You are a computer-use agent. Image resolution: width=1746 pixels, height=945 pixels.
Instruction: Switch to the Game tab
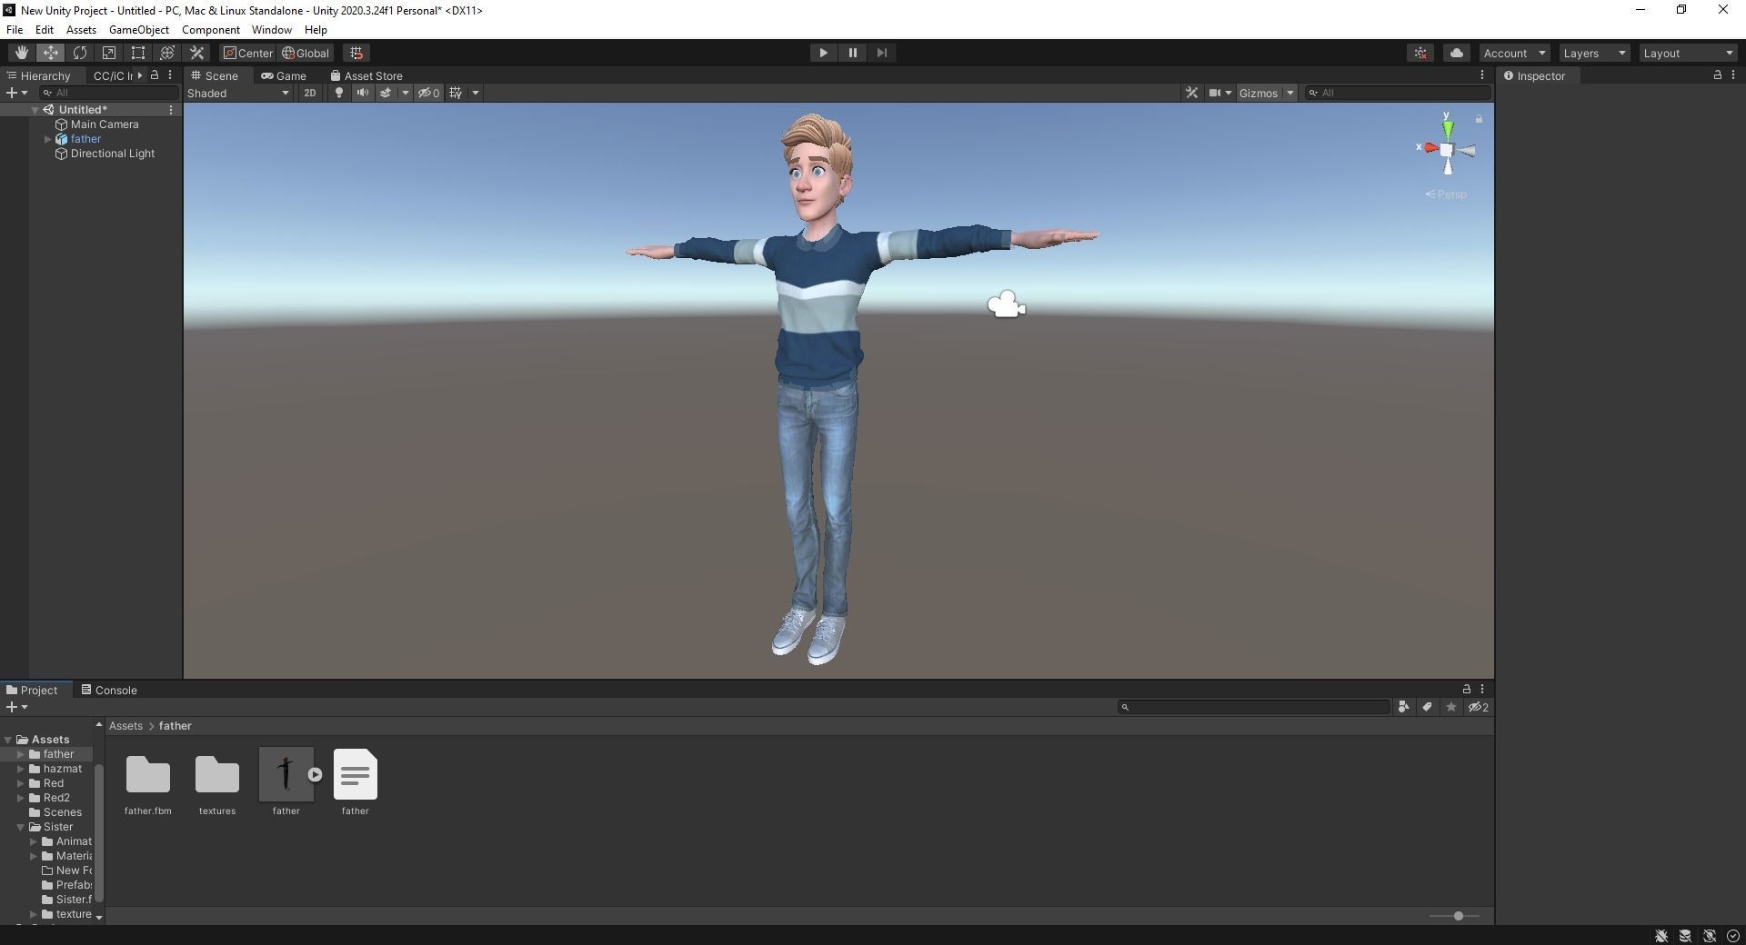[x=284, y=75]
